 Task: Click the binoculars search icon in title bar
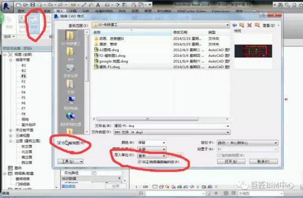click(280, 5)
